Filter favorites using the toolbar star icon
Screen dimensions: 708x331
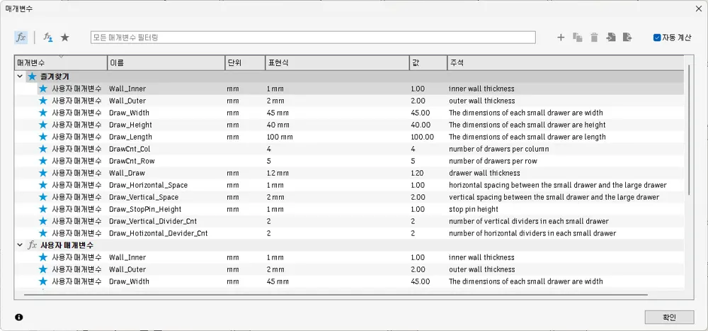tap(65, 38)
